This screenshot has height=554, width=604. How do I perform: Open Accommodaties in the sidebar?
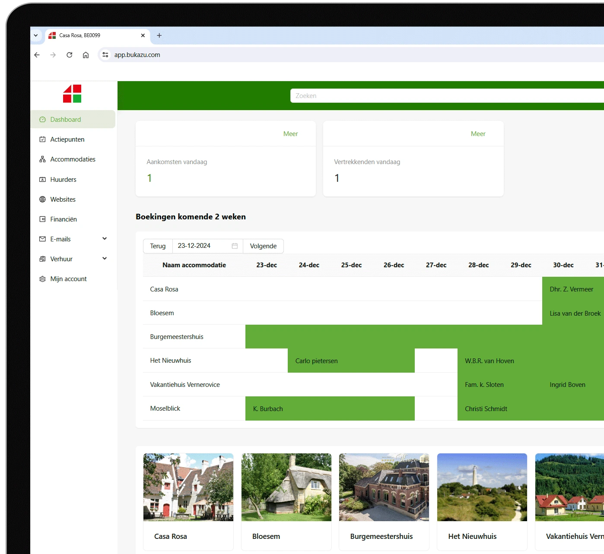tap(73, 159)
